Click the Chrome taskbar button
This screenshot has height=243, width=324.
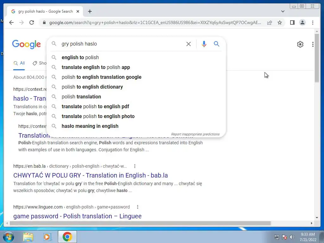pos(67,237)
